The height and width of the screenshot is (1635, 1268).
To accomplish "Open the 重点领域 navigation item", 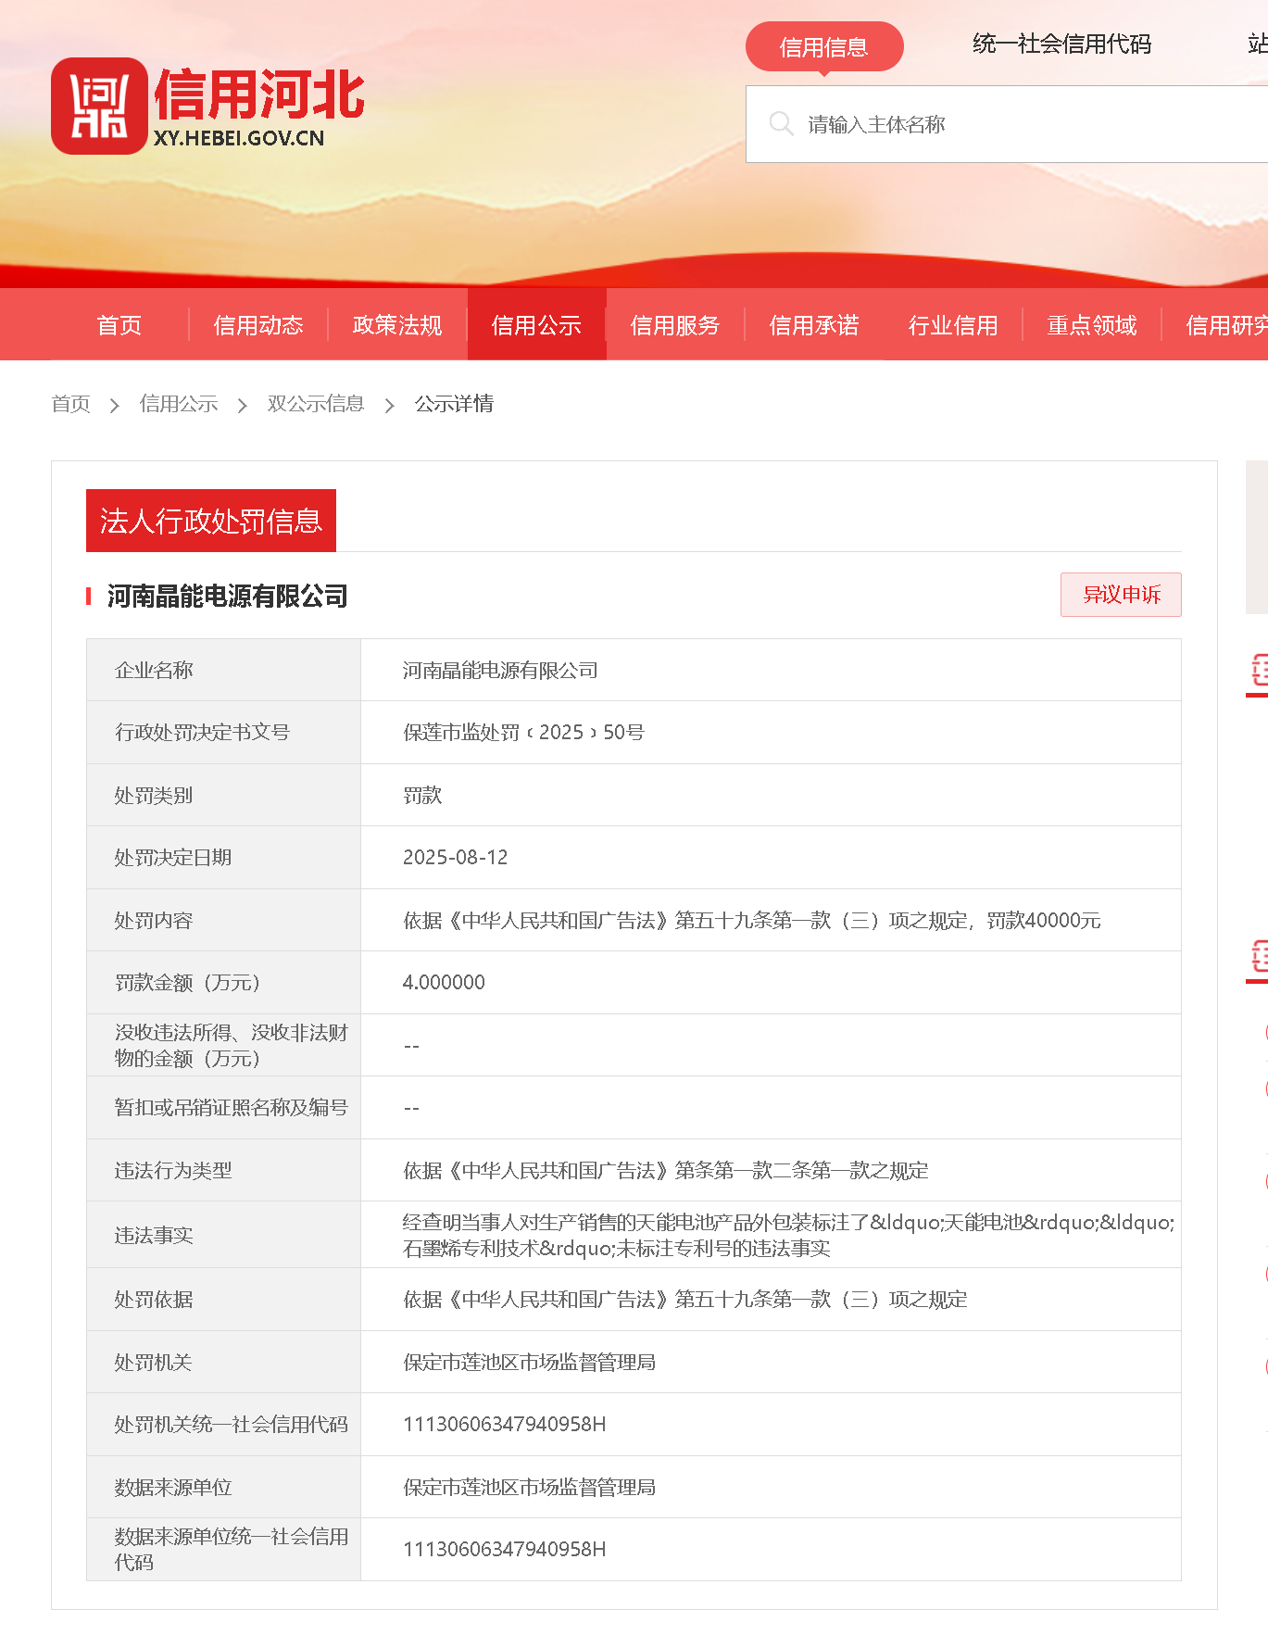I will coord(1092,325).
